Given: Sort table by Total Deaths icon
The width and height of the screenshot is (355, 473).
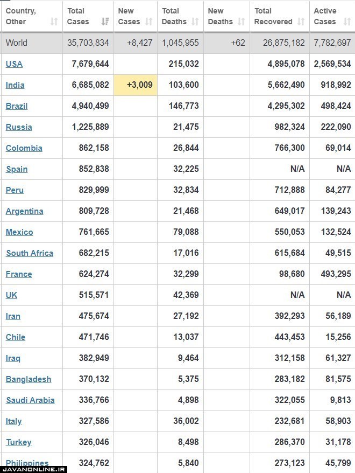Looking at the screenshot, I should 195,22.
